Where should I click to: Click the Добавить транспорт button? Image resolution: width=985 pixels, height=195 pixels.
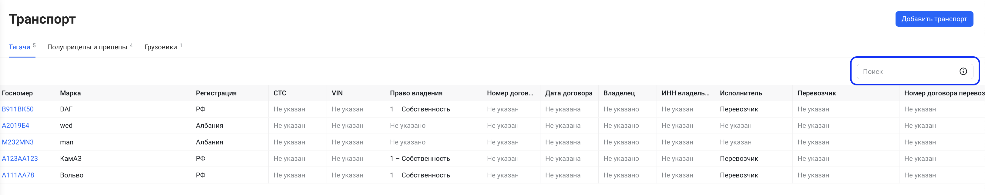934,19
